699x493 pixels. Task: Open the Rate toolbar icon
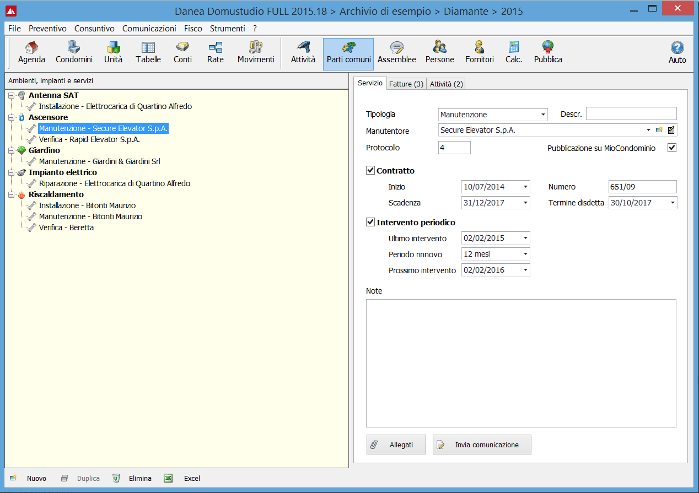[x=216, y=53]
